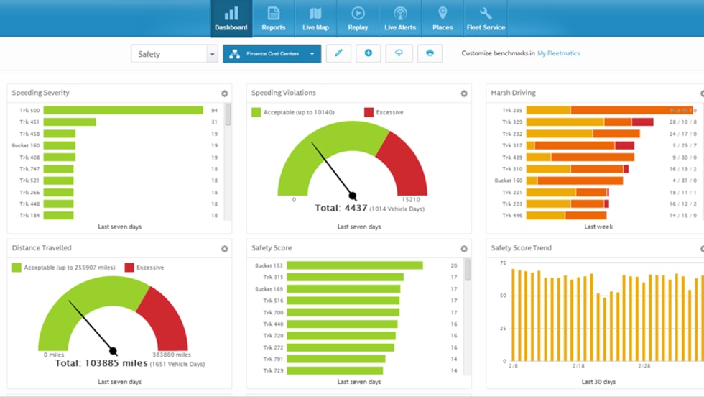Open Speeding Severity gear settings
This screenshot has width=704, height=397.
[x=224, y=93]
